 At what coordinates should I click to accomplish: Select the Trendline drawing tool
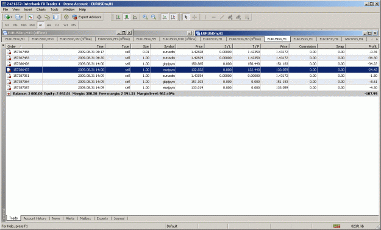222,17
